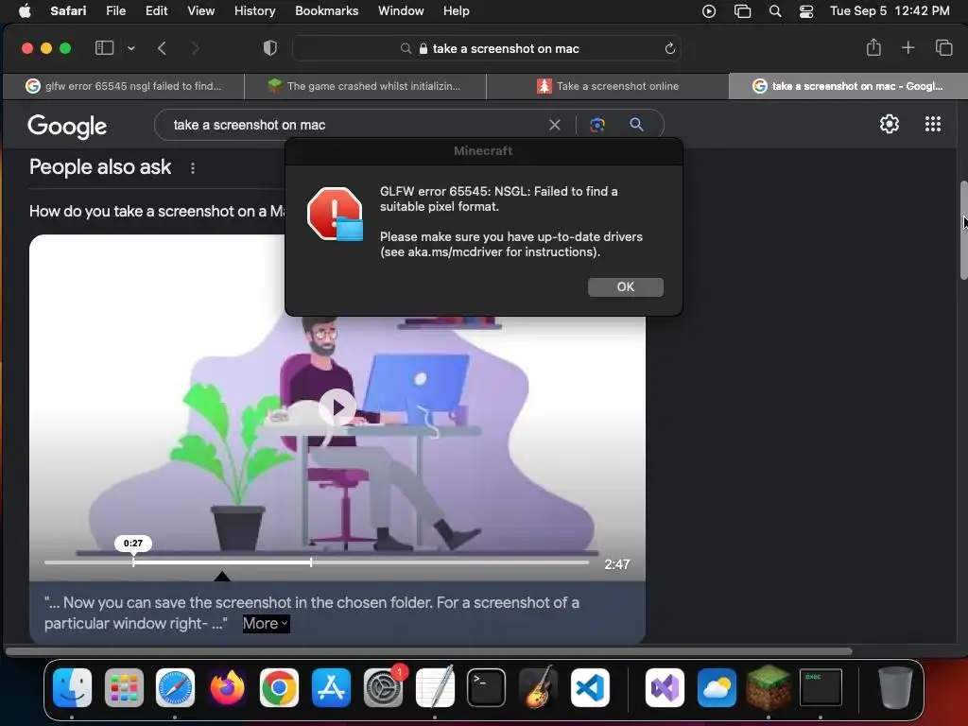Open Terminal from the Dock
The width and height of the screenshot is (968, 726).
[487, 687]
